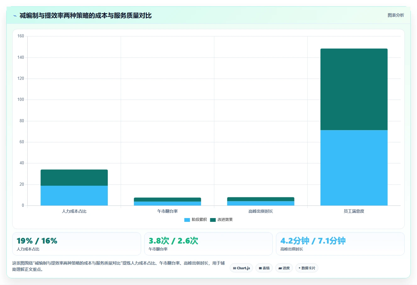Screen dimensions: 417x285
Task: Open the 3.8次 / 2.6次 午市翻台率 card
Action: coord(208,244)
